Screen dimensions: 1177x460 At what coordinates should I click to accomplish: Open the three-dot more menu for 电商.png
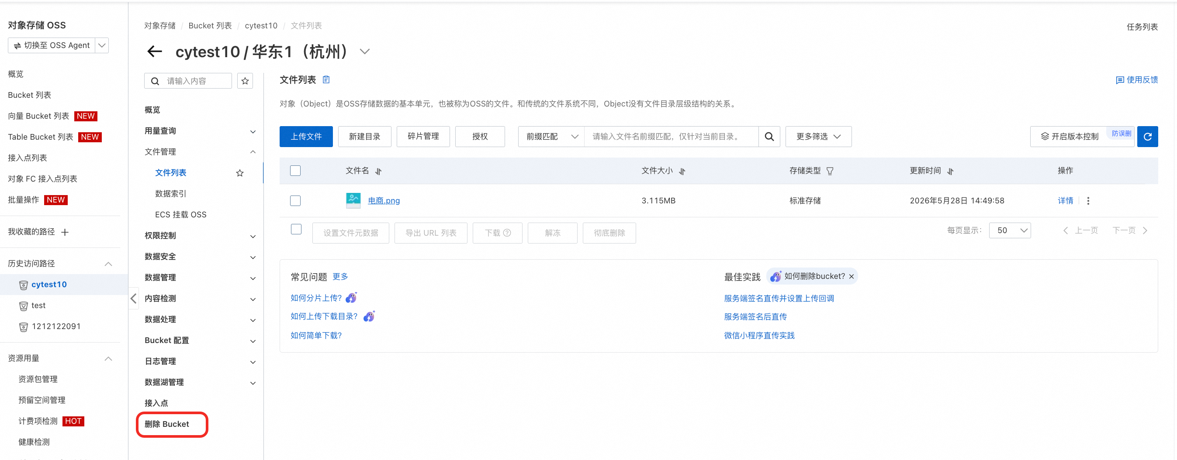click(x=1088, y=201)
